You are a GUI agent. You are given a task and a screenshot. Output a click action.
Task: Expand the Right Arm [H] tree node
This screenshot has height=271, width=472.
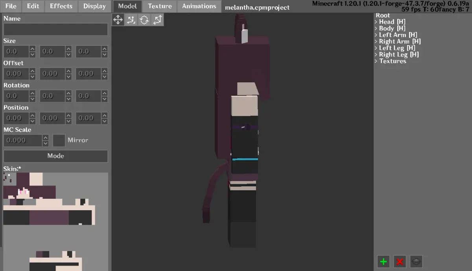(376, 42)
